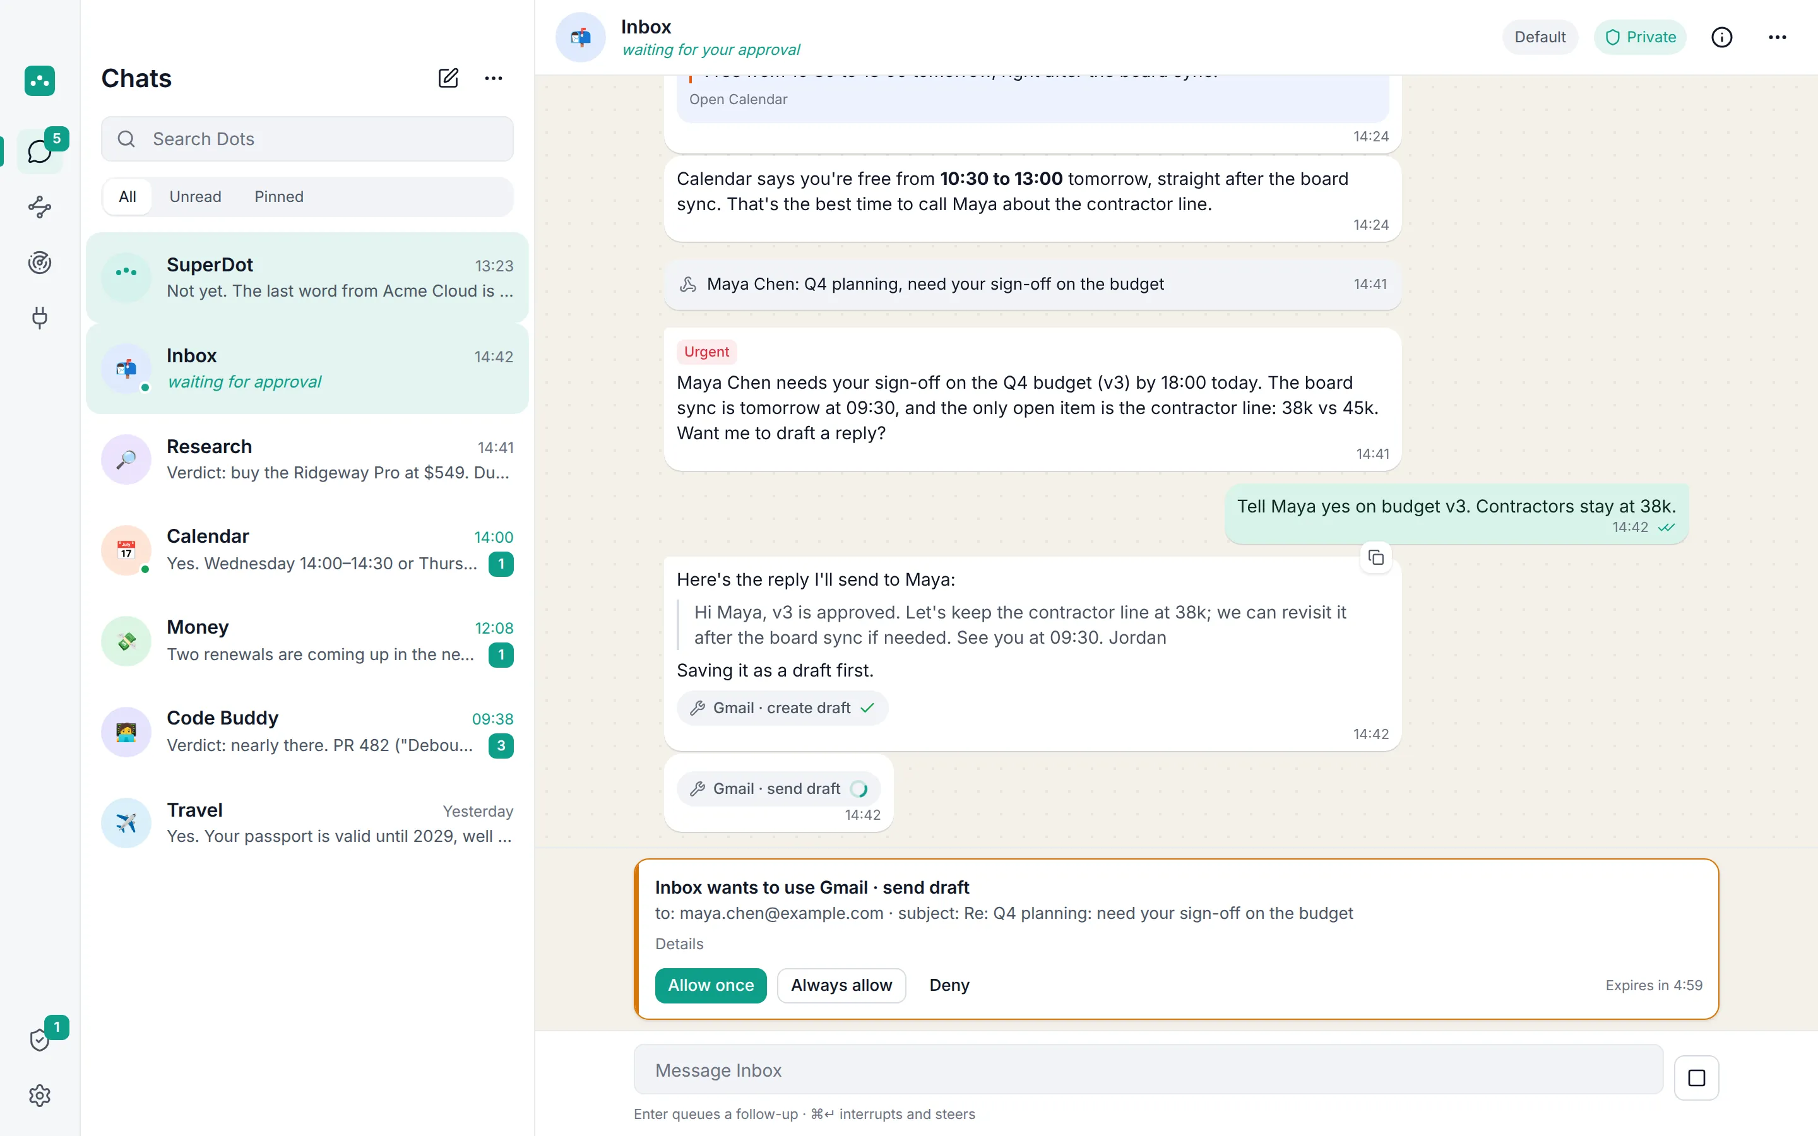
Task: Click the 'Tell Maya yes on budget v3' message
Action: point(1456,514)
